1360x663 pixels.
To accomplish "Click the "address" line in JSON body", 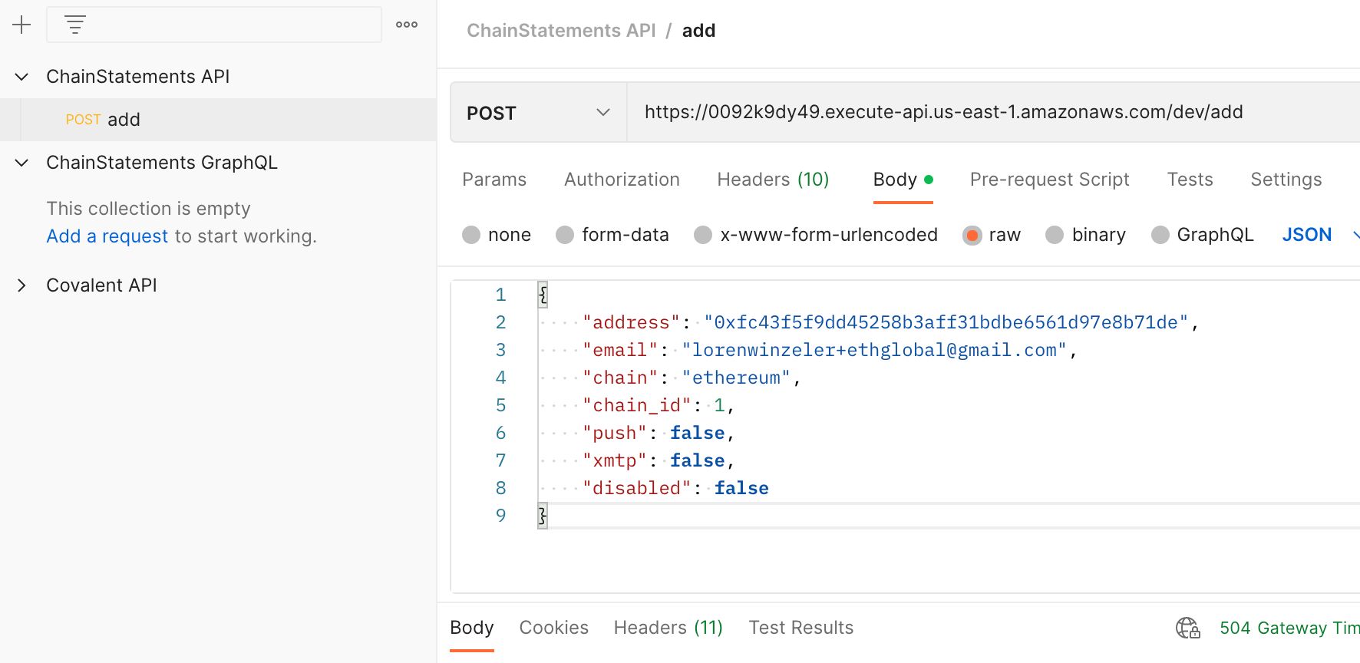I will pos(890,322).
